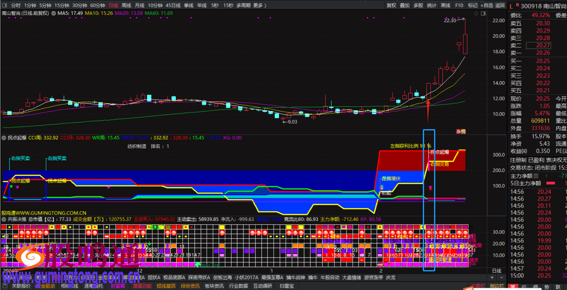Open the MA indicator settings circle arrow
The height and width of the screenshot is (290, 567).
tap(54, 13)
